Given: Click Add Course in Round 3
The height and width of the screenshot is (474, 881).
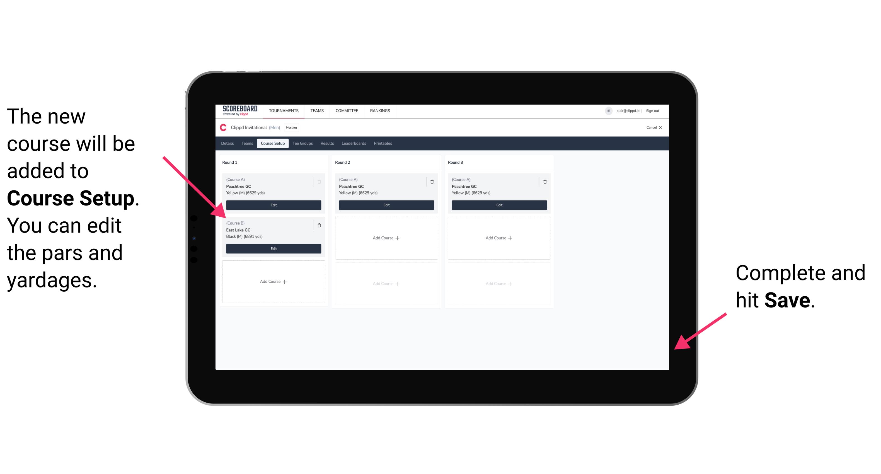Looking at the screenshot, I should [x=498, y=237].
